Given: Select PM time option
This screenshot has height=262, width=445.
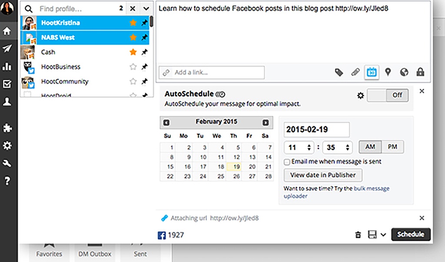Looking at the screenshot, I should coord(392,147).
